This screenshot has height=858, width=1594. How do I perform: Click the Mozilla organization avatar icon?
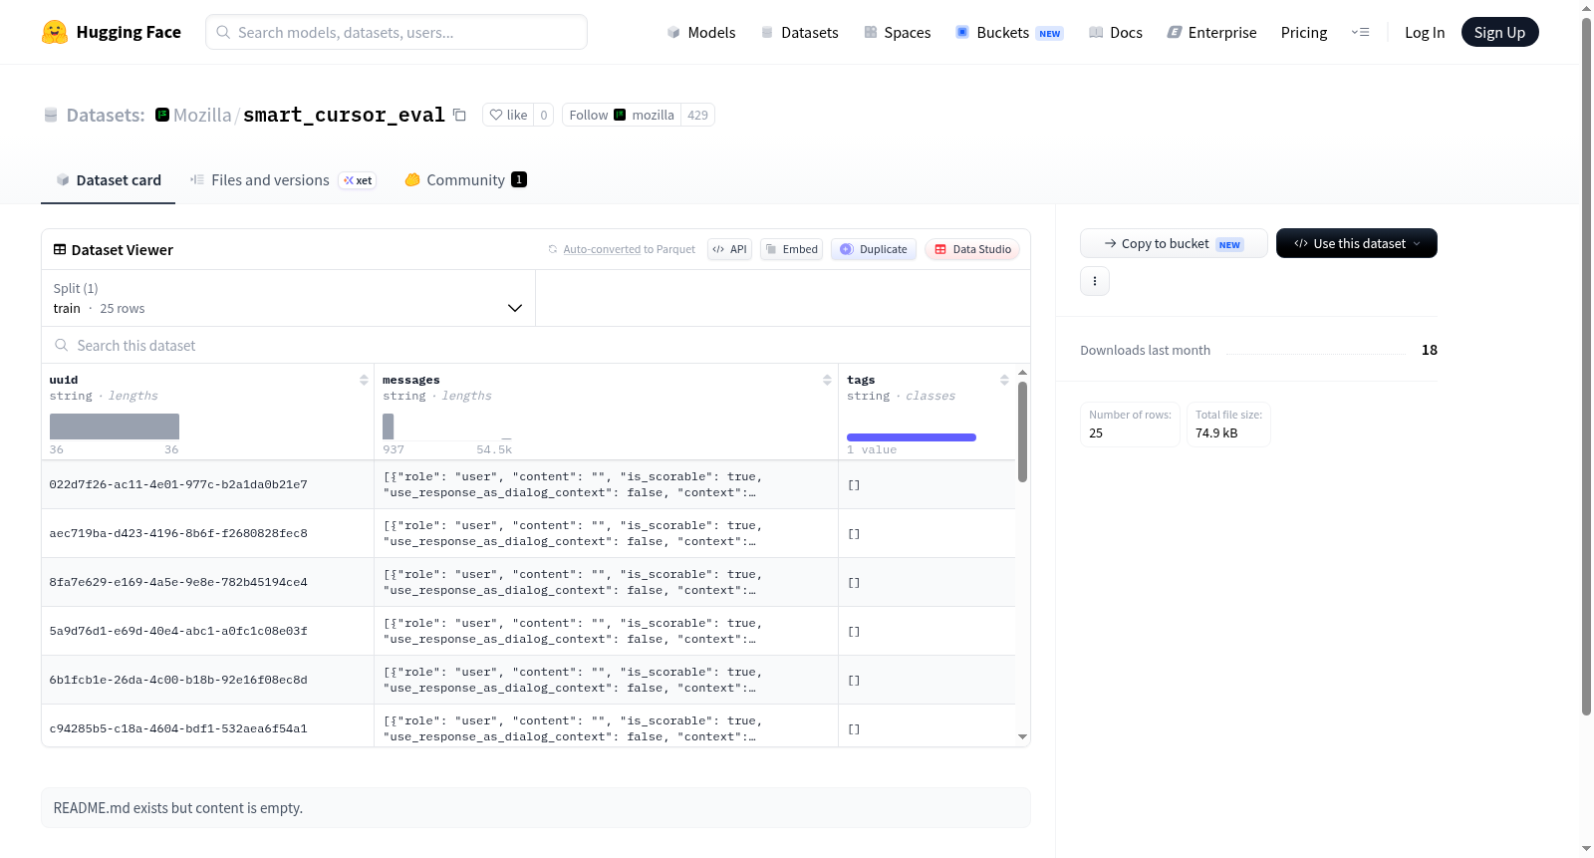click(162, 115)
